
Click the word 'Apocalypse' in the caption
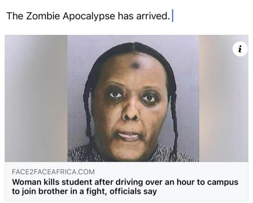click(89, 16)
